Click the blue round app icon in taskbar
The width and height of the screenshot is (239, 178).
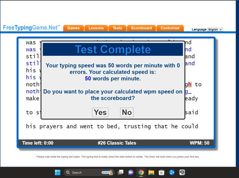pos(172,172)
